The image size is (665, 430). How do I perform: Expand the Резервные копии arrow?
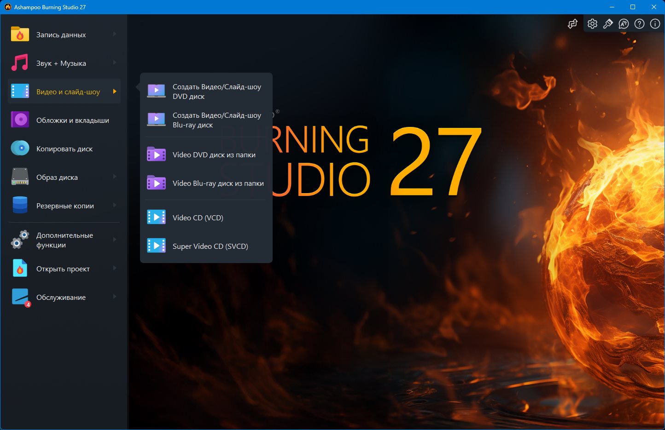click(x=115, y=206)
